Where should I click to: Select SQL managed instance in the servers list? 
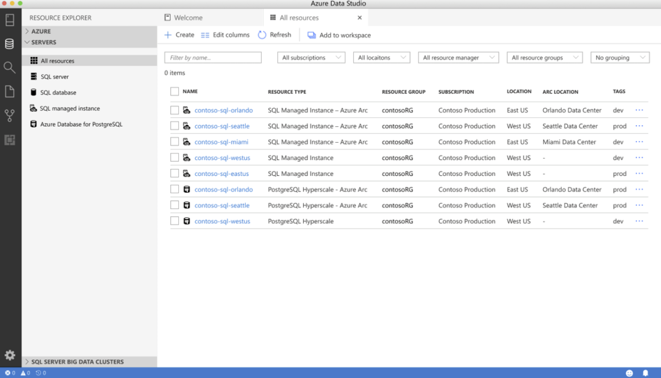70,108
